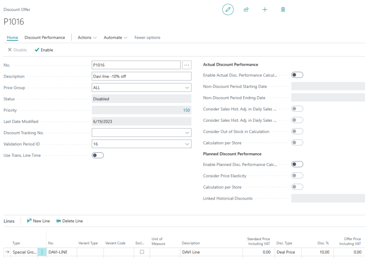Image resolution: width=365 pixels, height=258 pixels.
Task: Toggle Consider Price Elasticity switch
Action: 297,175
